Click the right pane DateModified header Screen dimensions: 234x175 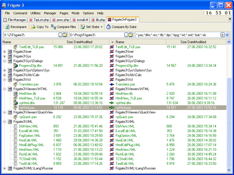coord(207,42)
